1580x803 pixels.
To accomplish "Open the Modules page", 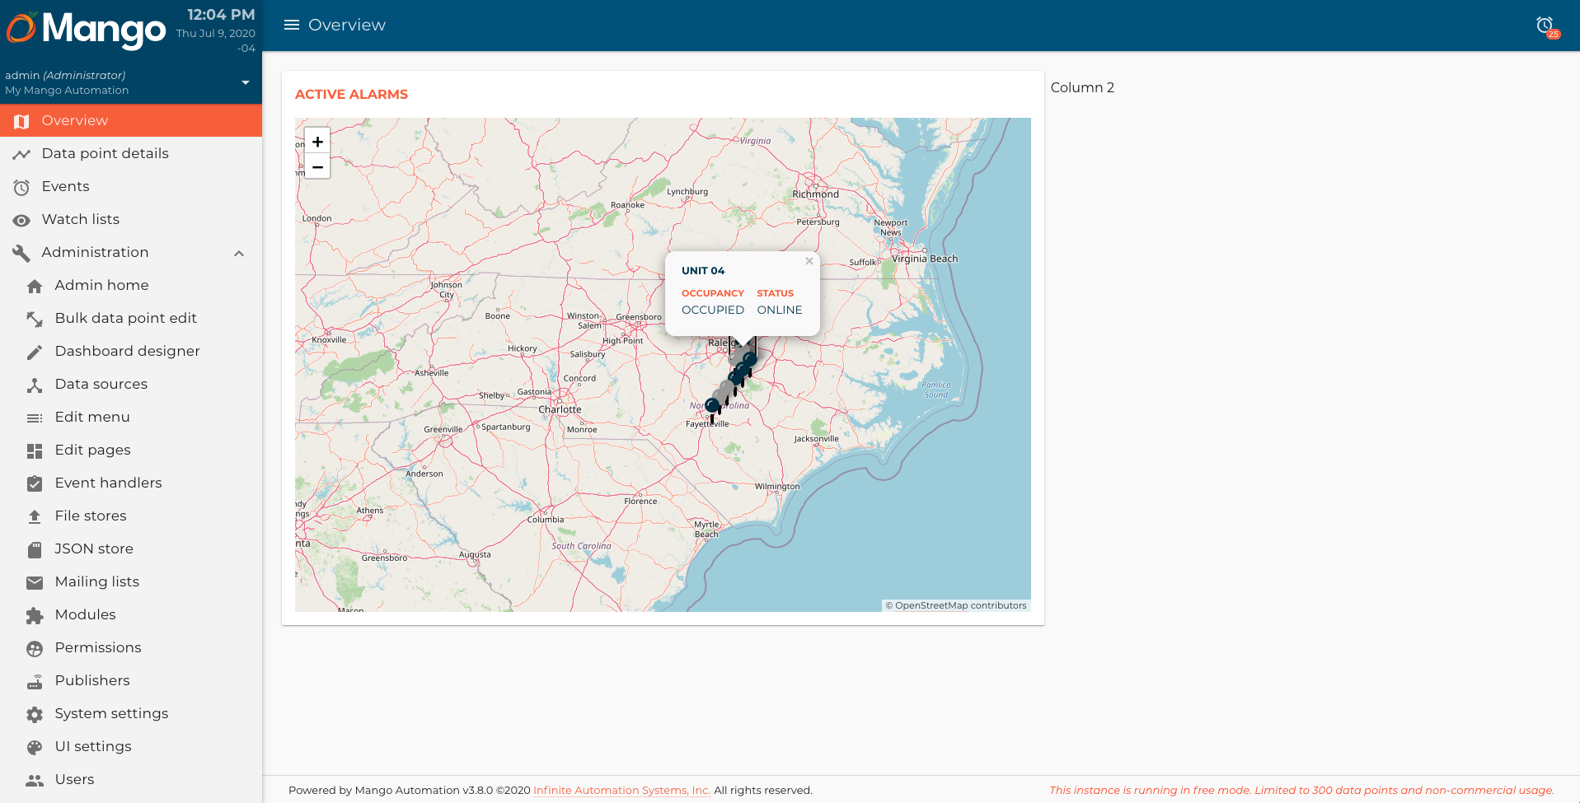I will [131, 614].
